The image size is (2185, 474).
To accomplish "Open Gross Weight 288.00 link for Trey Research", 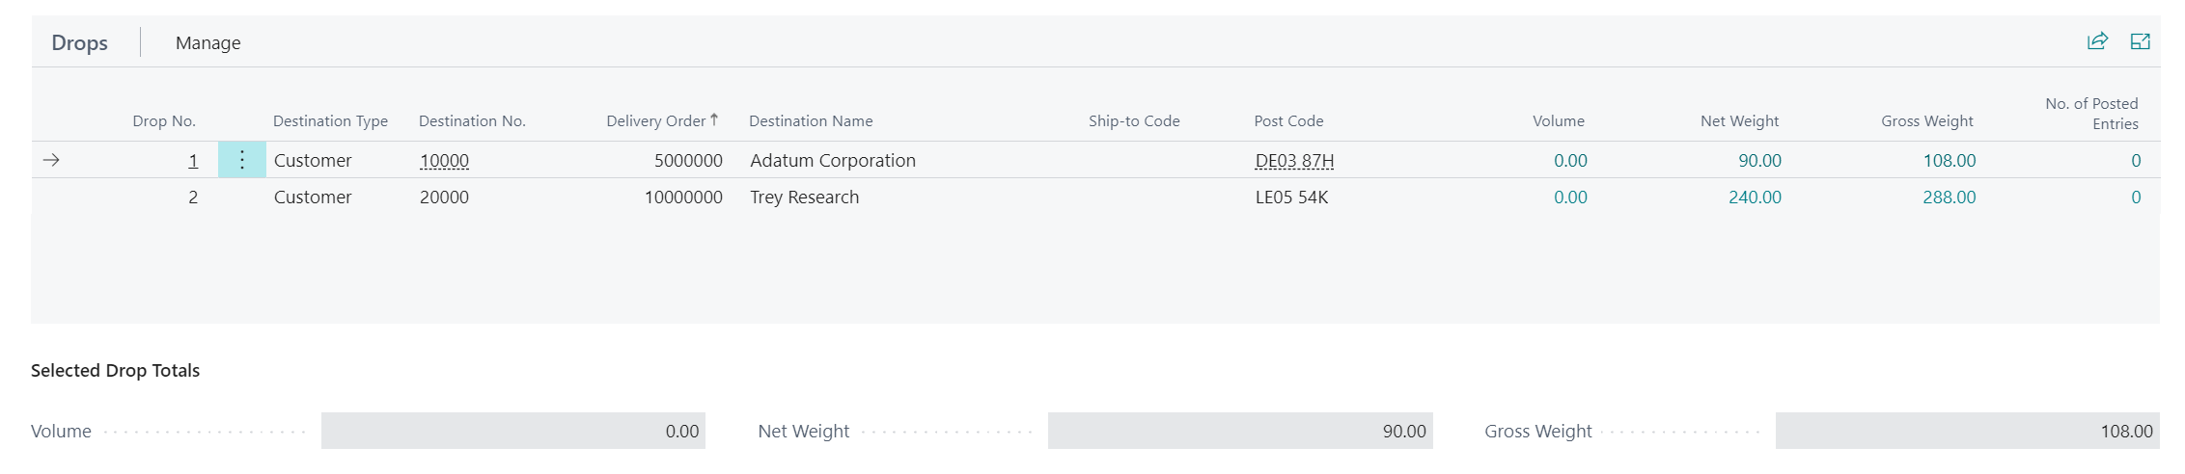I will pyautogui.click(x=1949, y=197).
